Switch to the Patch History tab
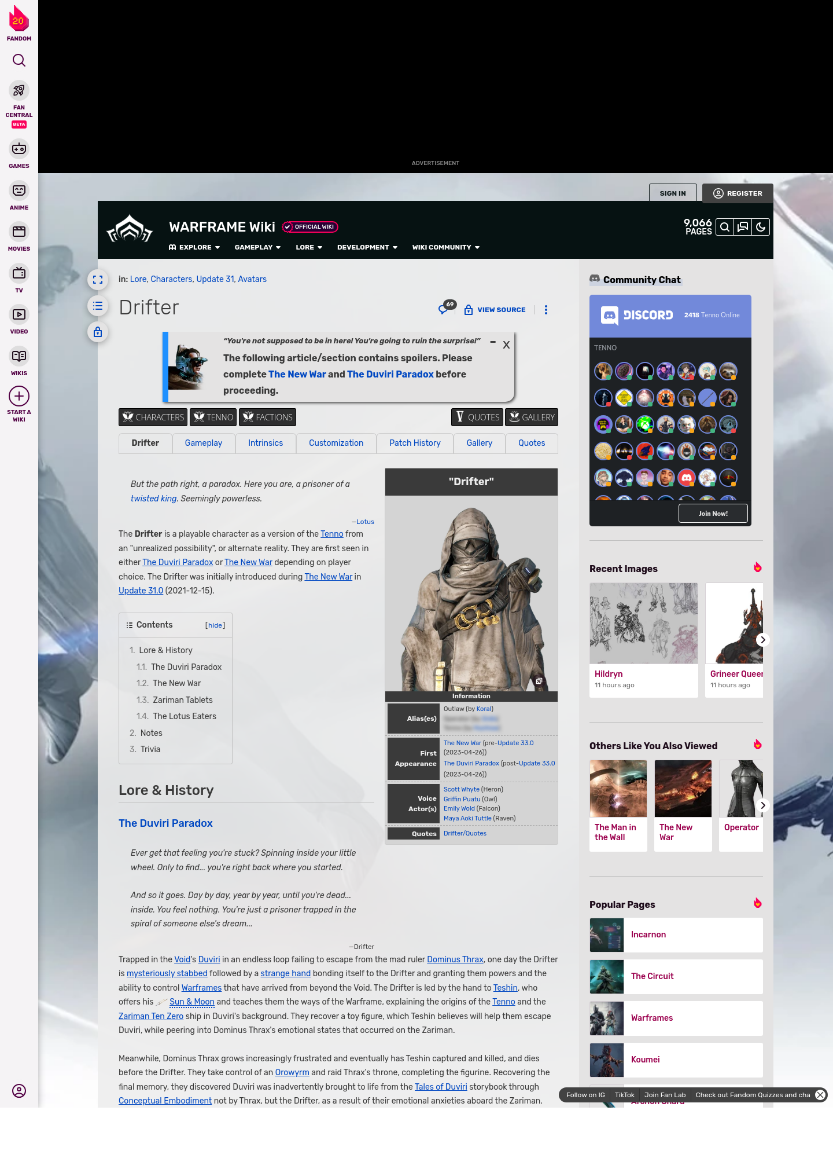The width and height of the screenshot is (833, 1158). 415,443
